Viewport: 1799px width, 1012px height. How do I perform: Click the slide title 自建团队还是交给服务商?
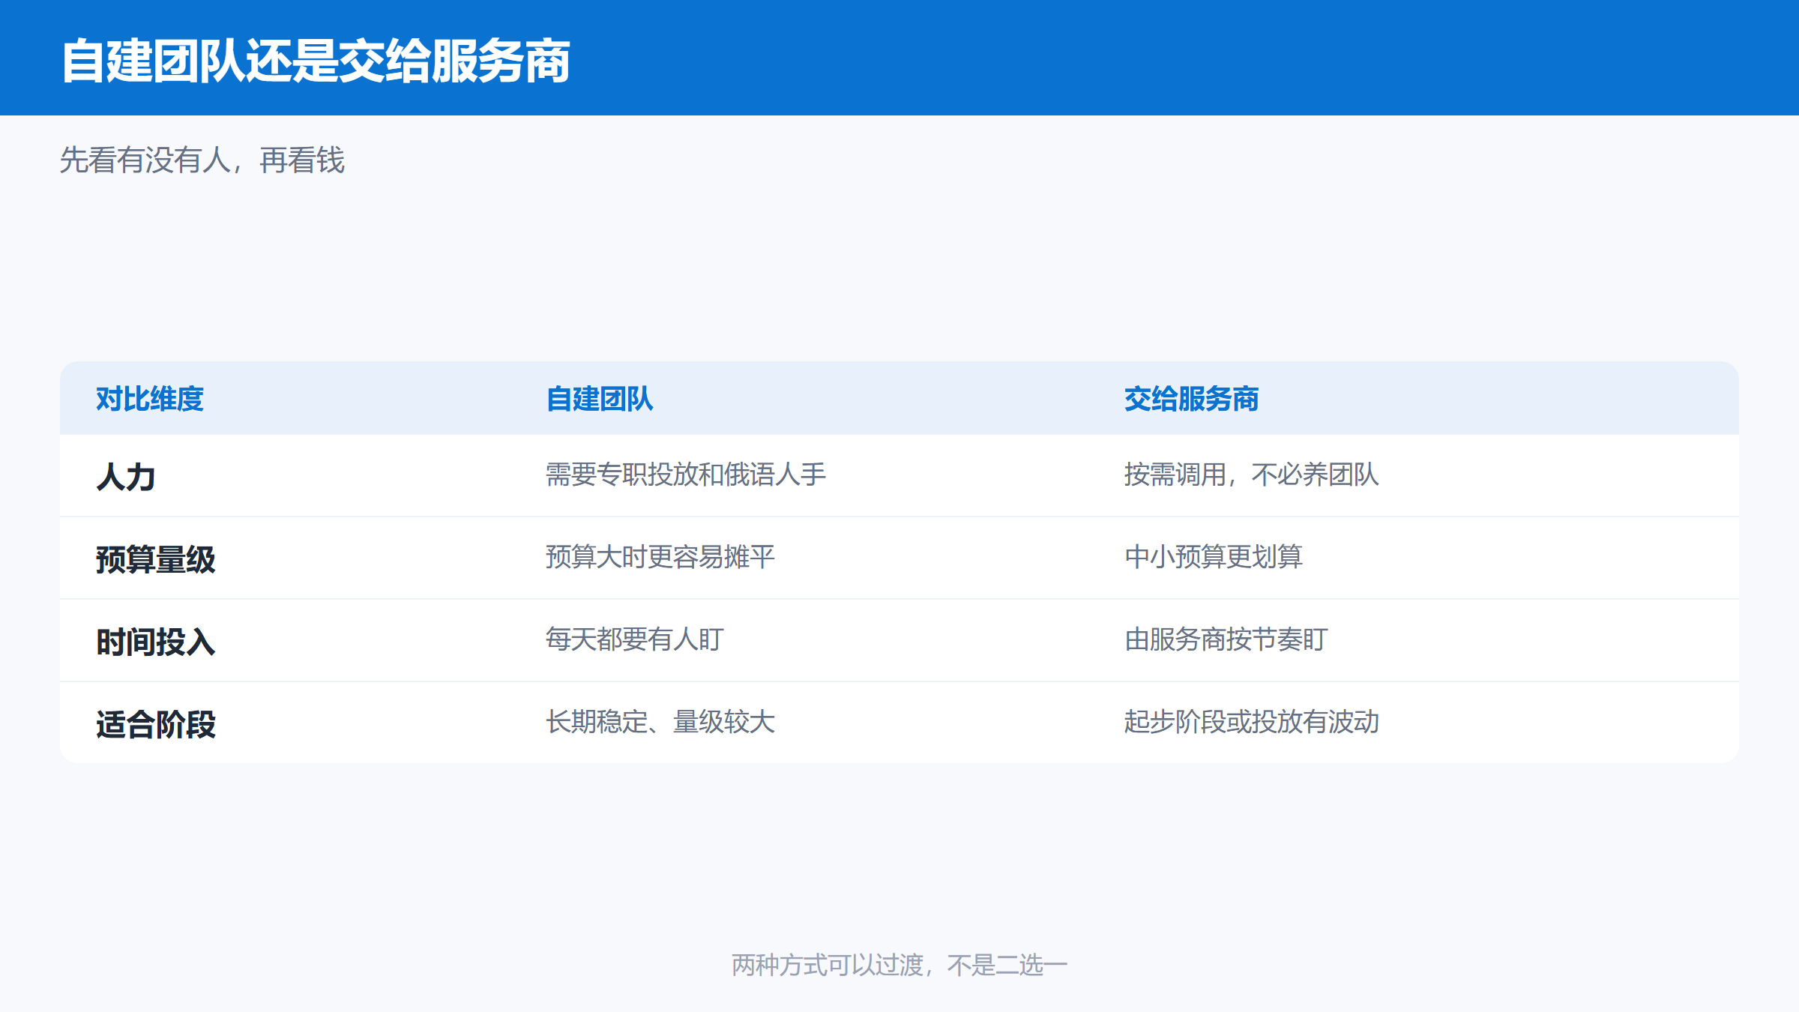tap(316, 61)
